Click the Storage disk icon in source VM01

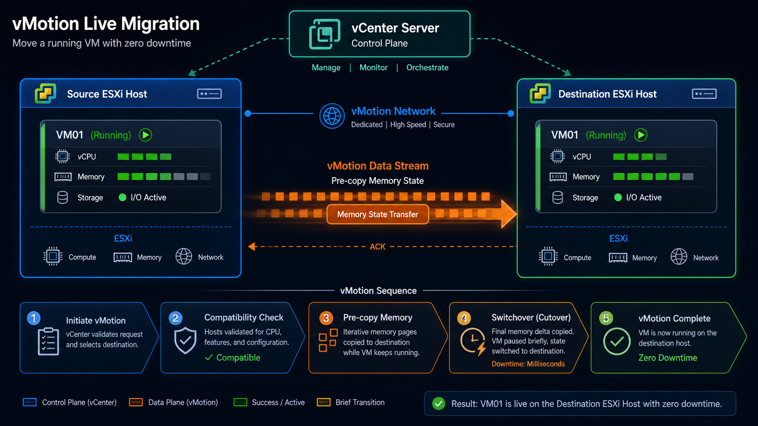[x=63, y=197]
